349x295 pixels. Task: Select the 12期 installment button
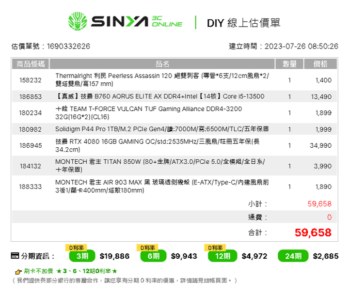222,256
